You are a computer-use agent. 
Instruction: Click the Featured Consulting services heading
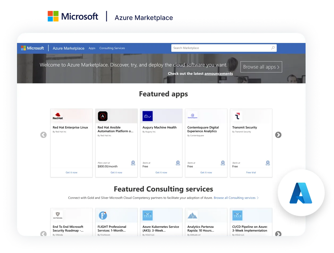pos(163,189)
